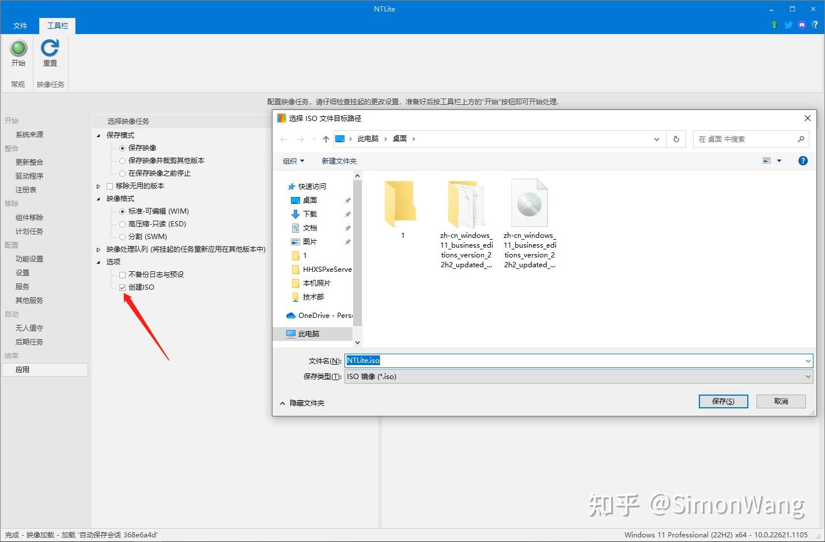The width and height of the screenshot is (825, 542).
Task: Open the 组织 menu in the dialog
Action: tap(293, 161)
